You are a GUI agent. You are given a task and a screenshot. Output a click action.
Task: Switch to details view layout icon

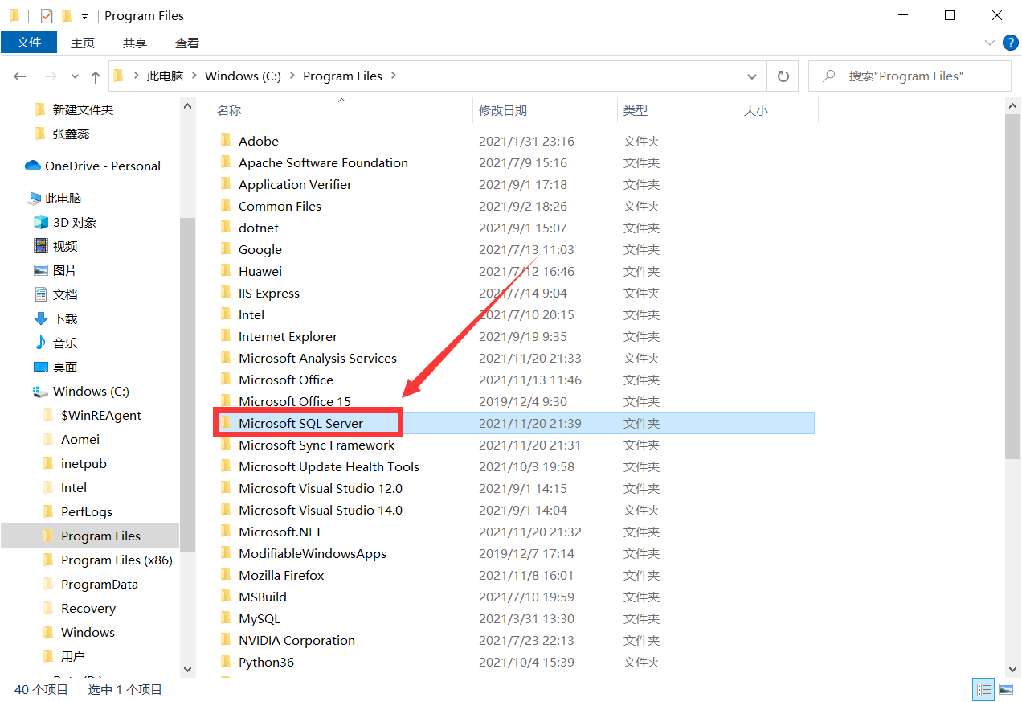click(983, 689)
